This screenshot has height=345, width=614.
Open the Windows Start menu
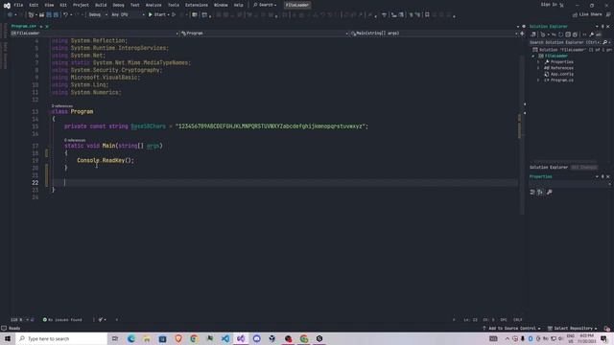click(8, 338)
